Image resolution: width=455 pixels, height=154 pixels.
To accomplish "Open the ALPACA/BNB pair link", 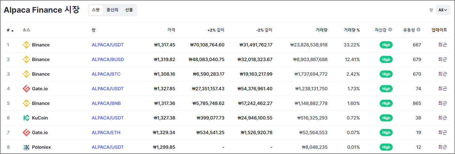I will [106, 103].
